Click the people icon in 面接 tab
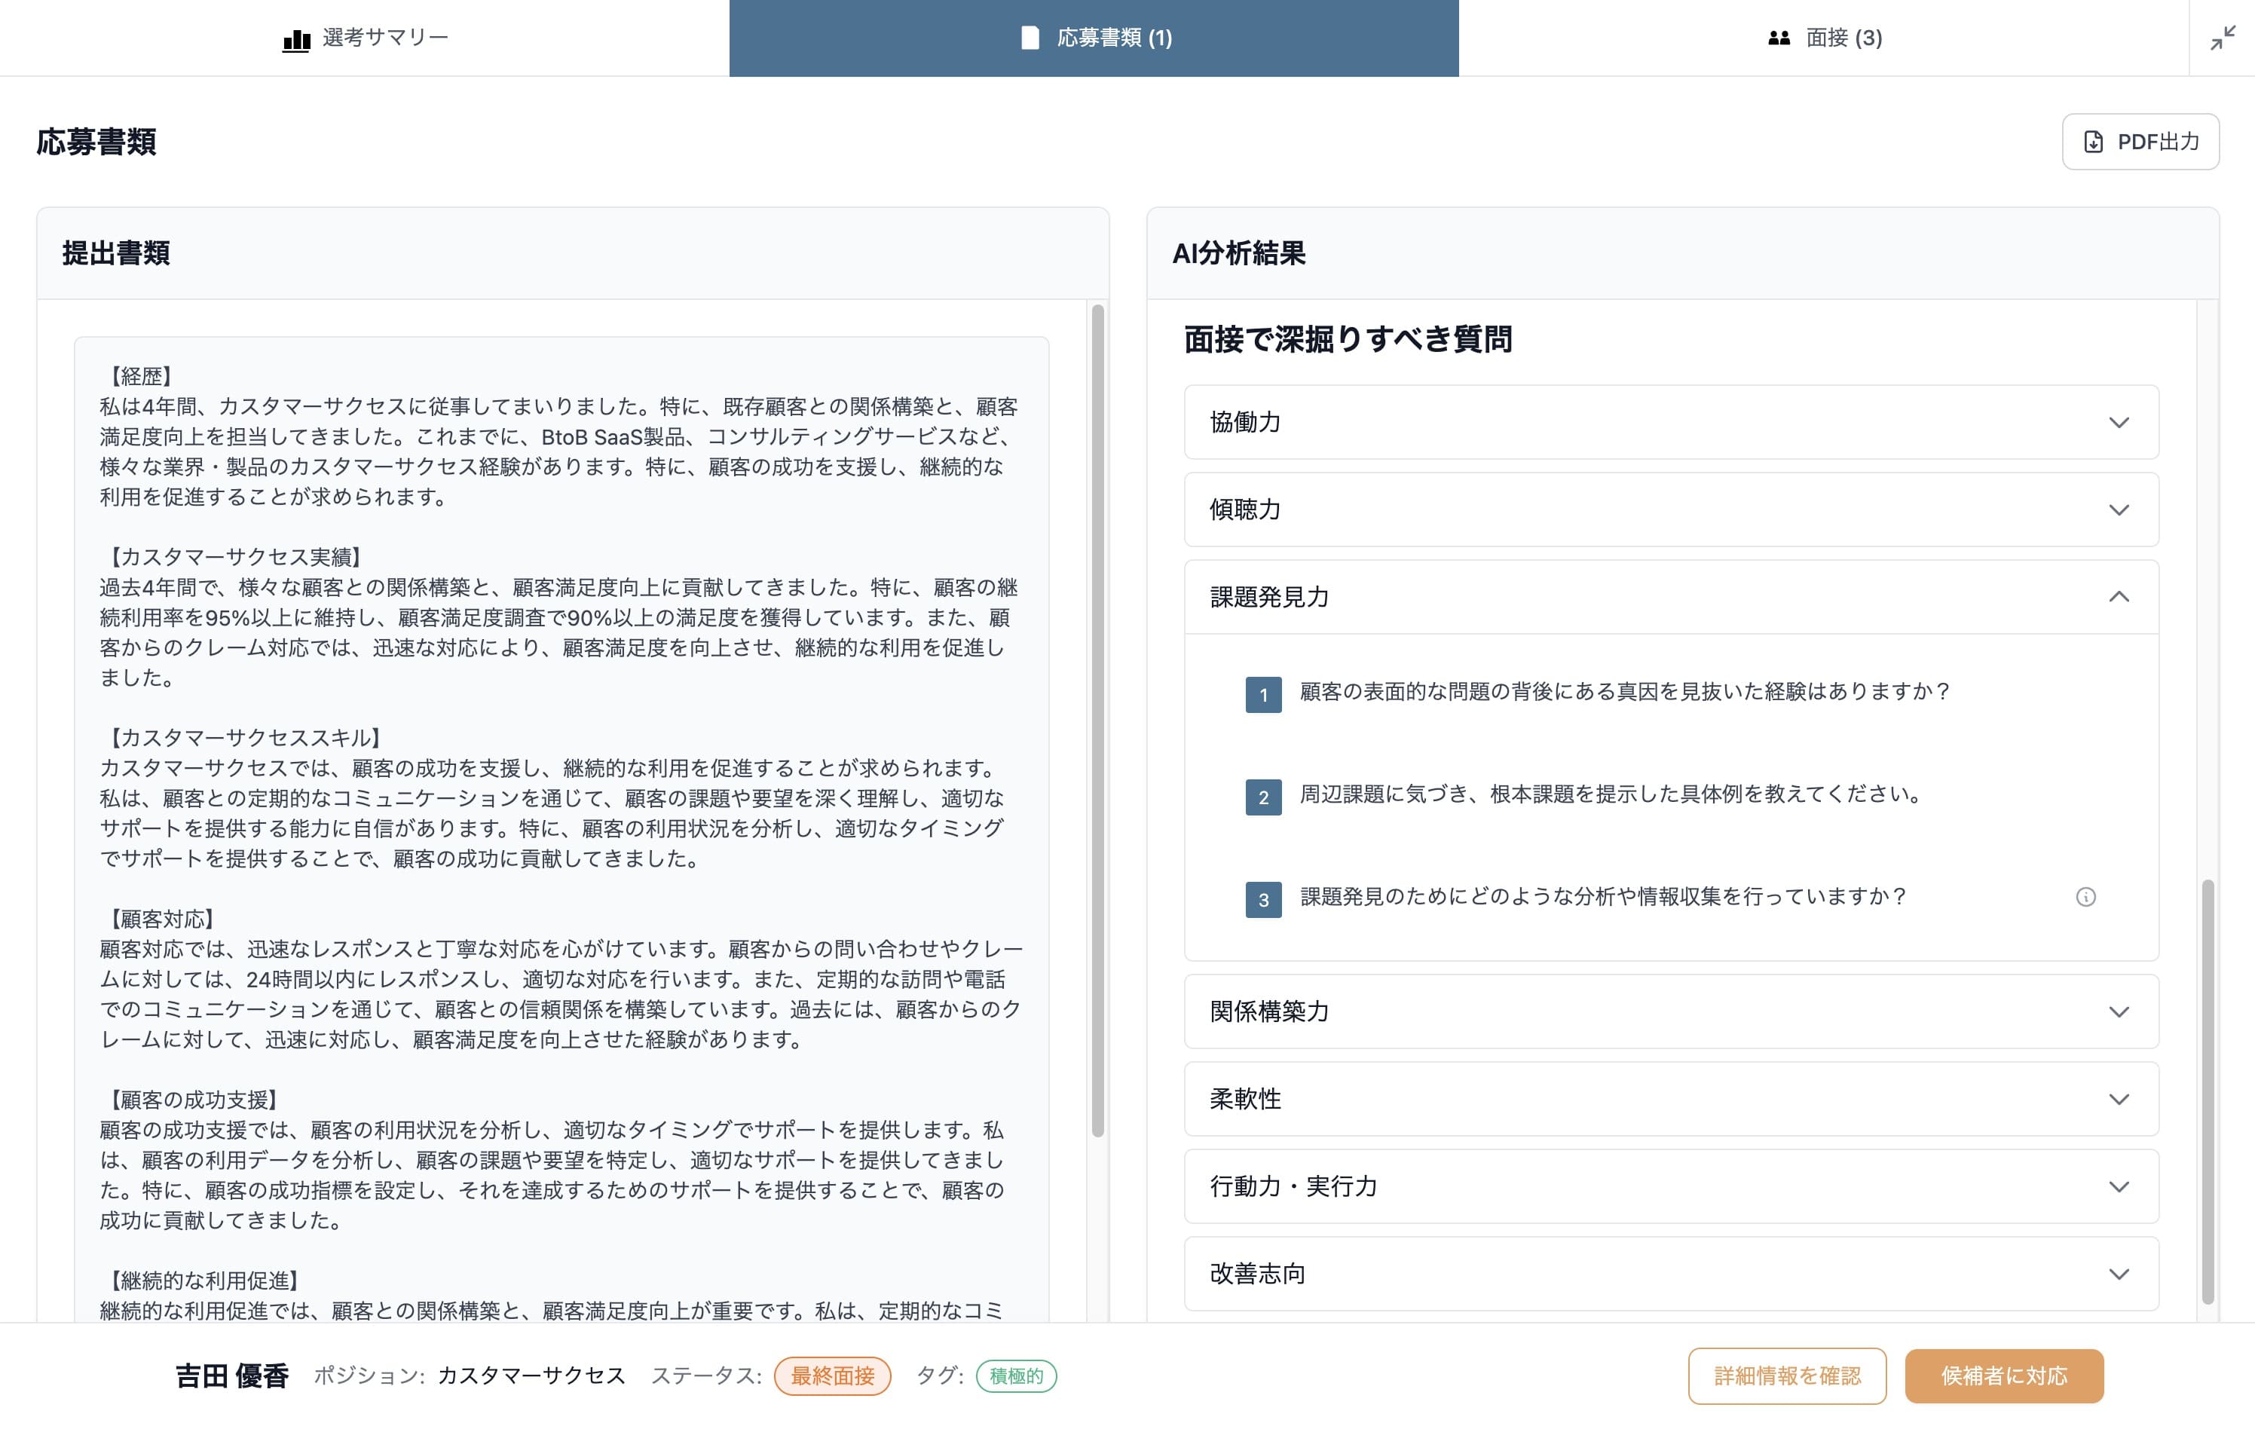Screen dimensions: 2255x1429 point(1779,38)
